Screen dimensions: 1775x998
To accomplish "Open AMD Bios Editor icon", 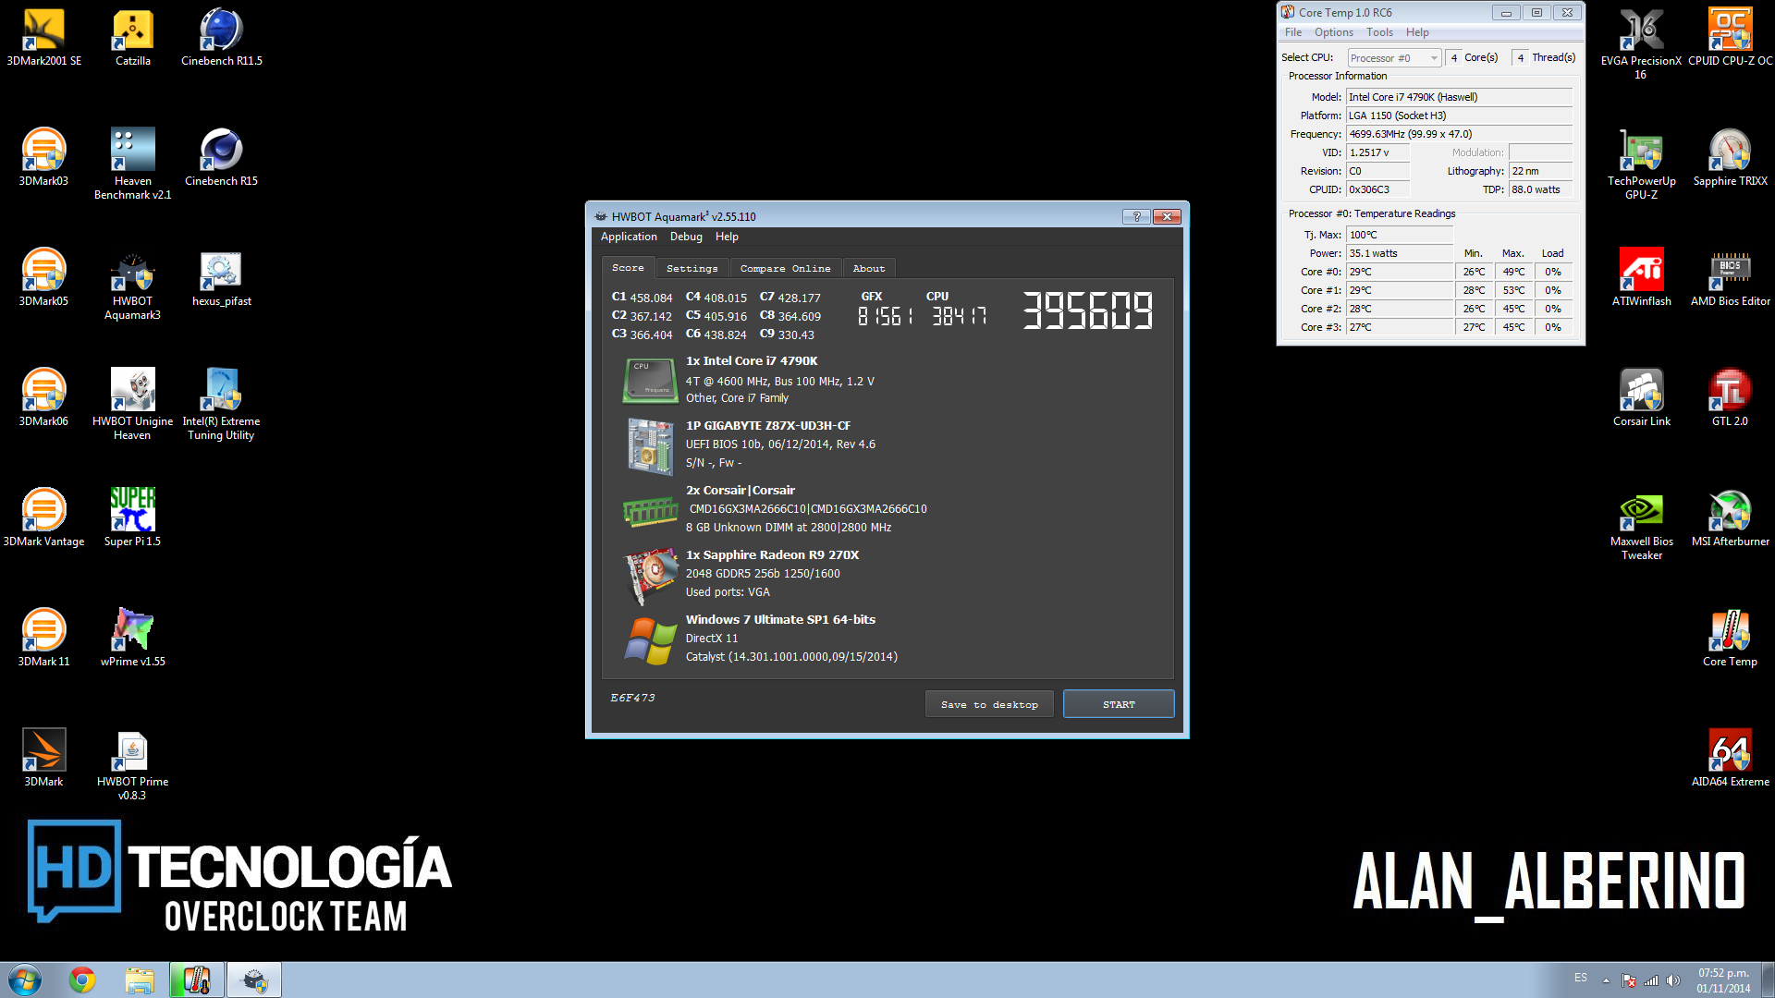I will click(x=1730, y=277).
